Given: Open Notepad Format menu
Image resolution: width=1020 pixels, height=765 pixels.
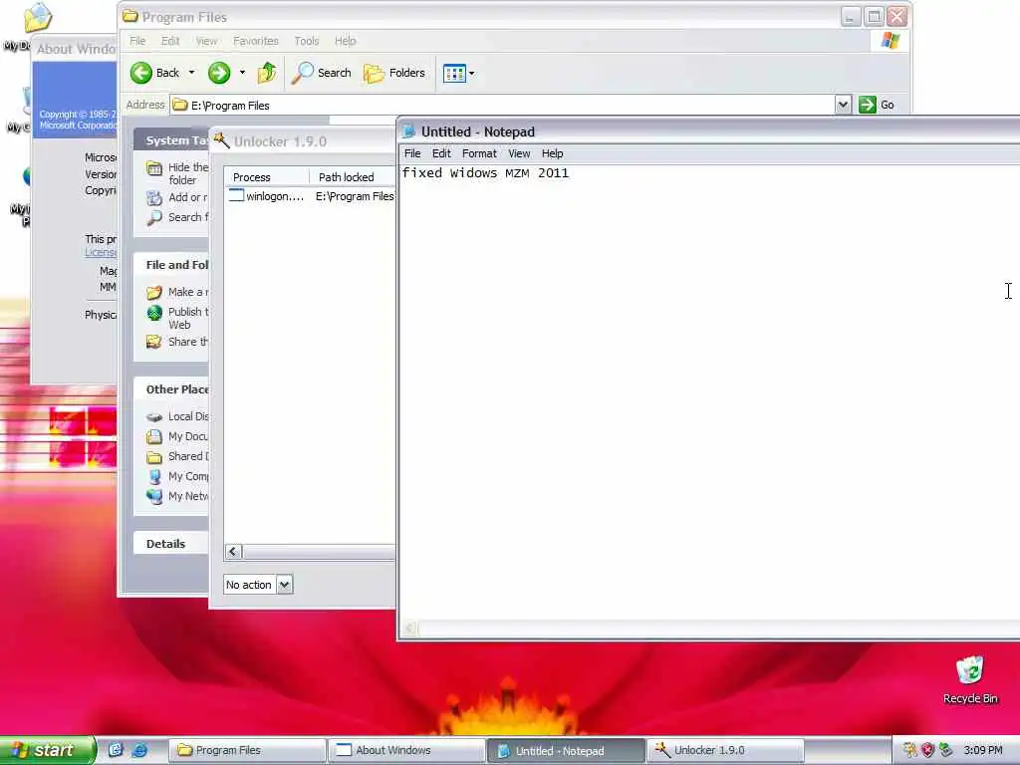Looking at the screenshot, I should [479, 153].
